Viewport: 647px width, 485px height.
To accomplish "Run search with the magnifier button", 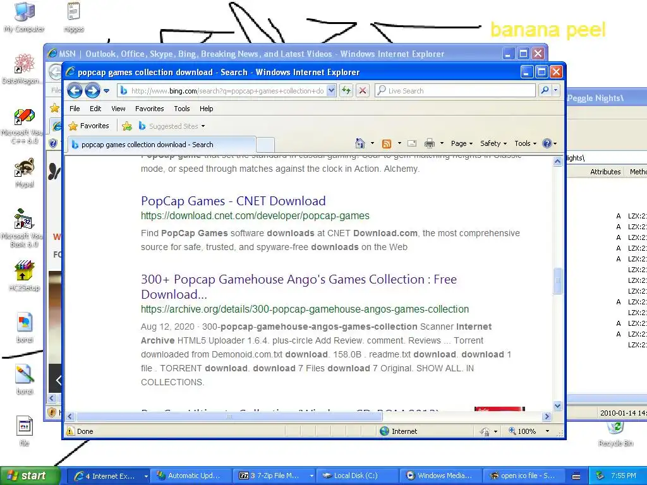I will coord(545,90).
